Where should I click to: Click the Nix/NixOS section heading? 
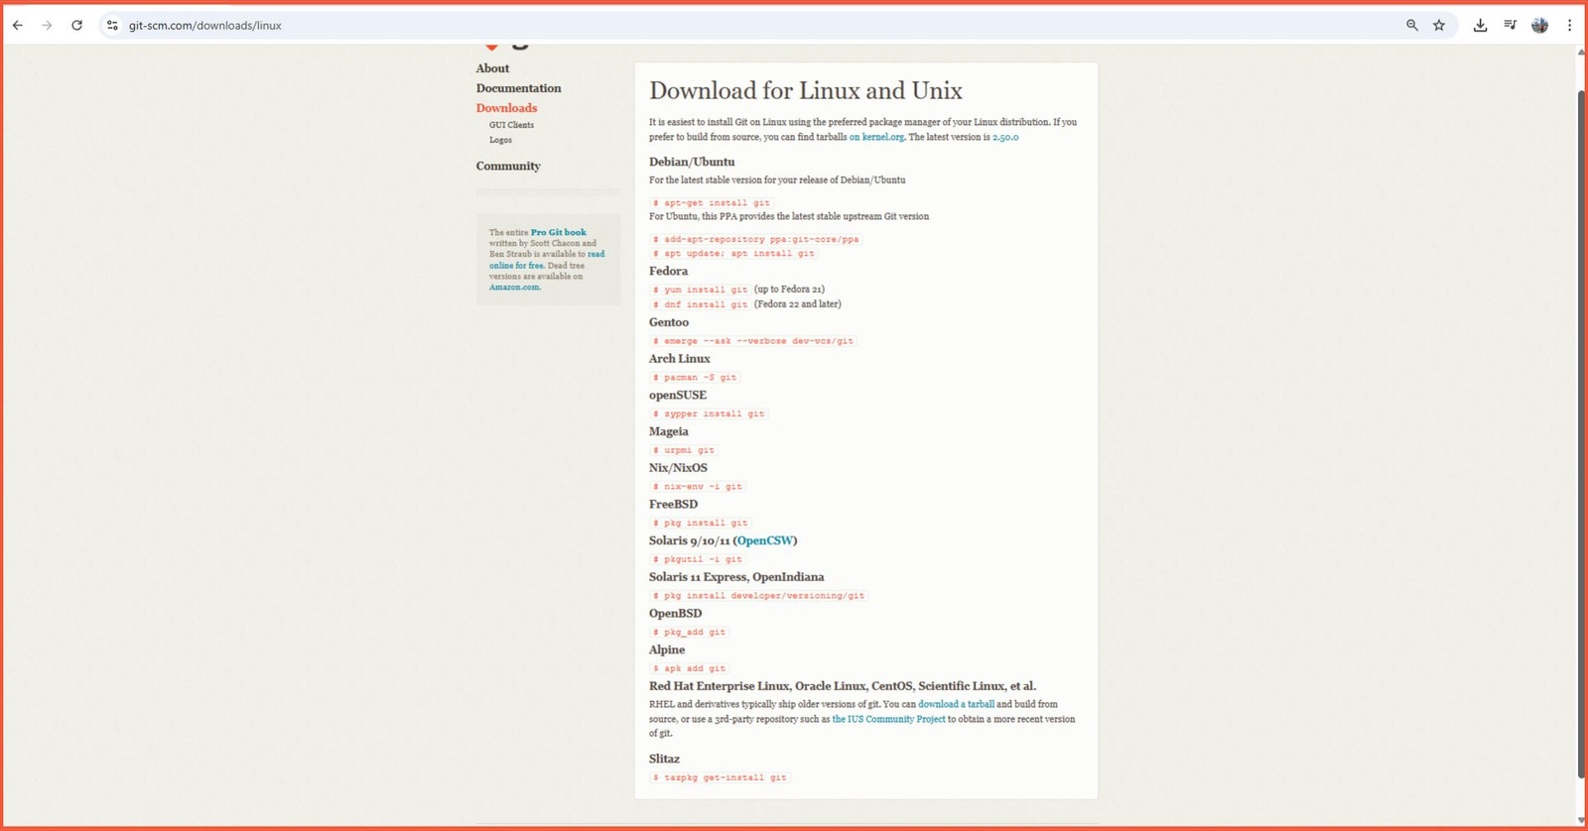pyautogui.click(x=678, y=468)
